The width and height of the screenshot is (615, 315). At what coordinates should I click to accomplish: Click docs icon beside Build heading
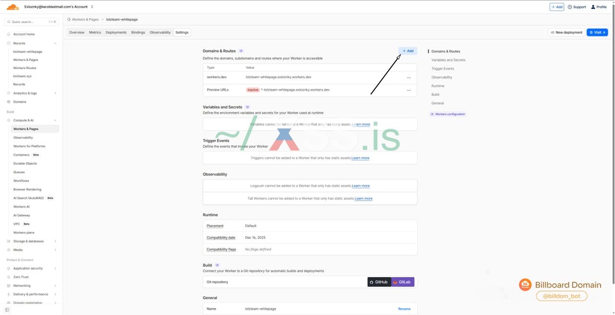point(217,265)
